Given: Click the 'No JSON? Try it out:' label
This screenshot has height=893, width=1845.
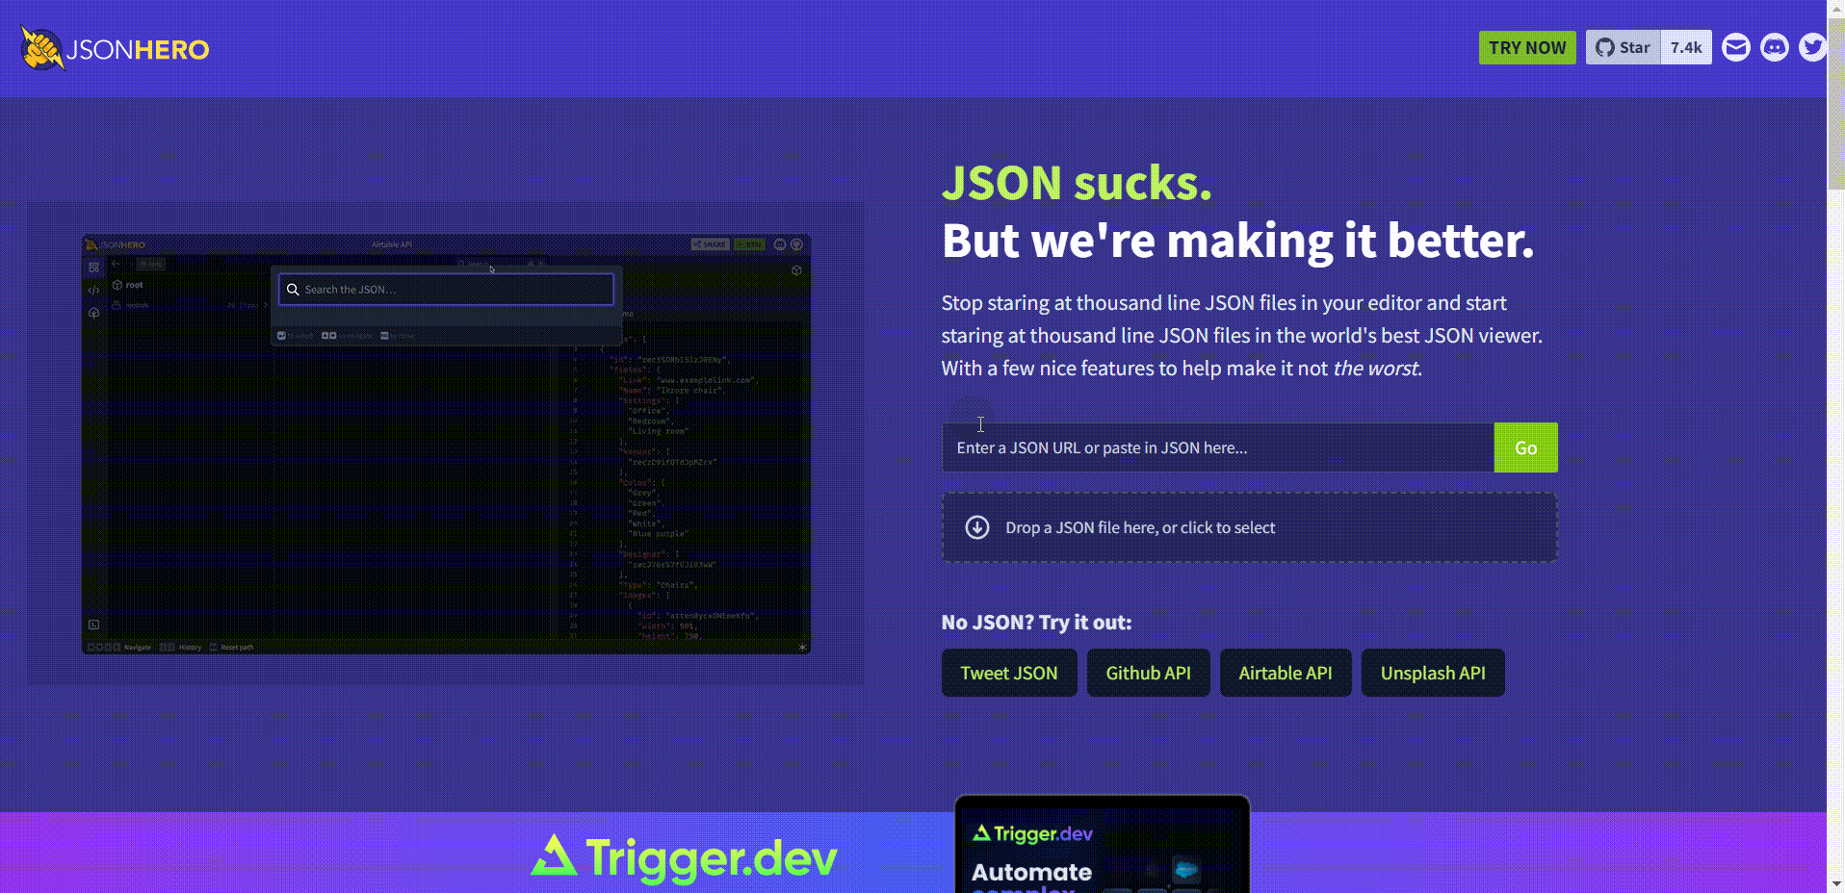Looking at the screenshot, I should pyautogui.click(x=1036, y=623).
